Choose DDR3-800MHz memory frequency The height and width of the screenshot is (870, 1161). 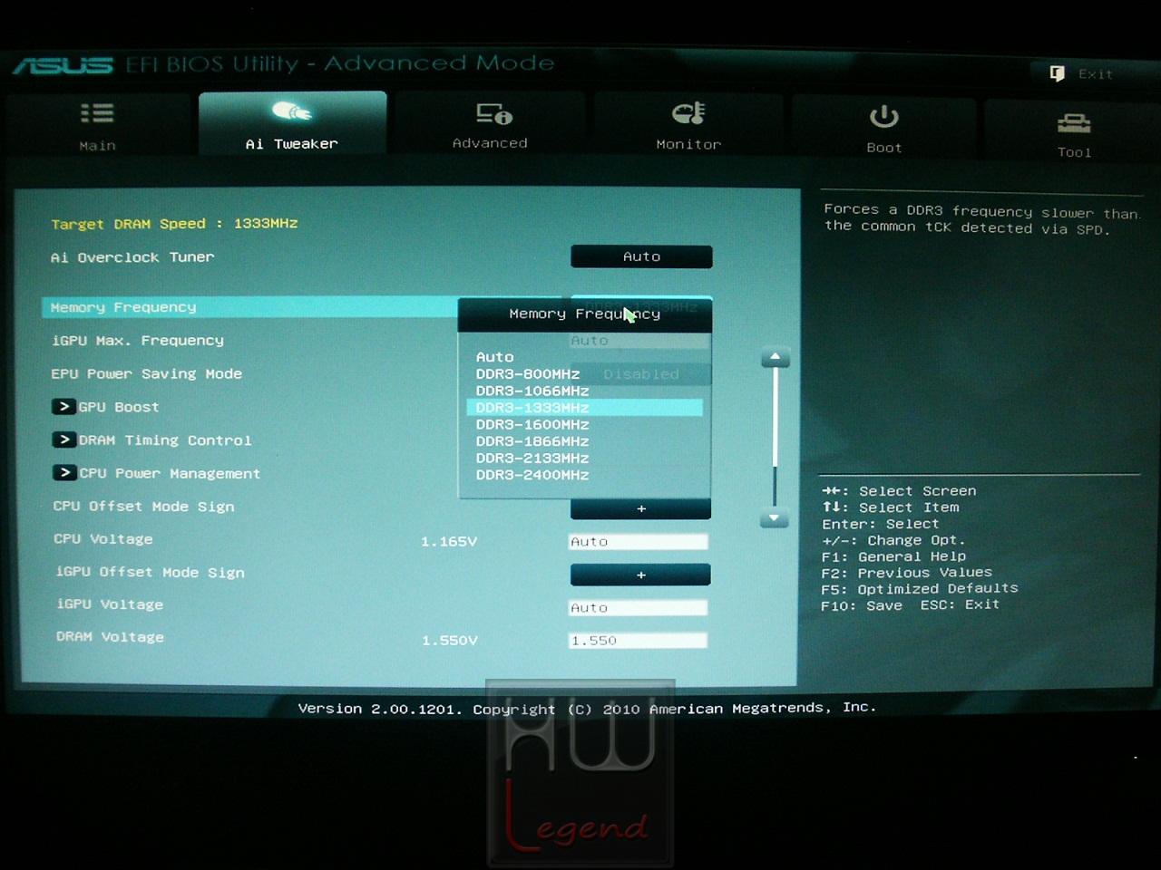[528, 374]
